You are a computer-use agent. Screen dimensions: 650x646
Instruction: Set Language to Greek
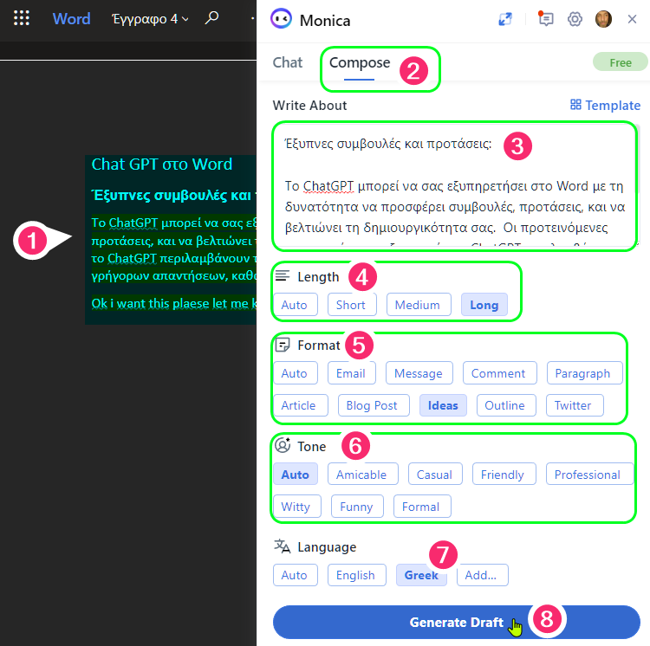(x=420, y=575)
